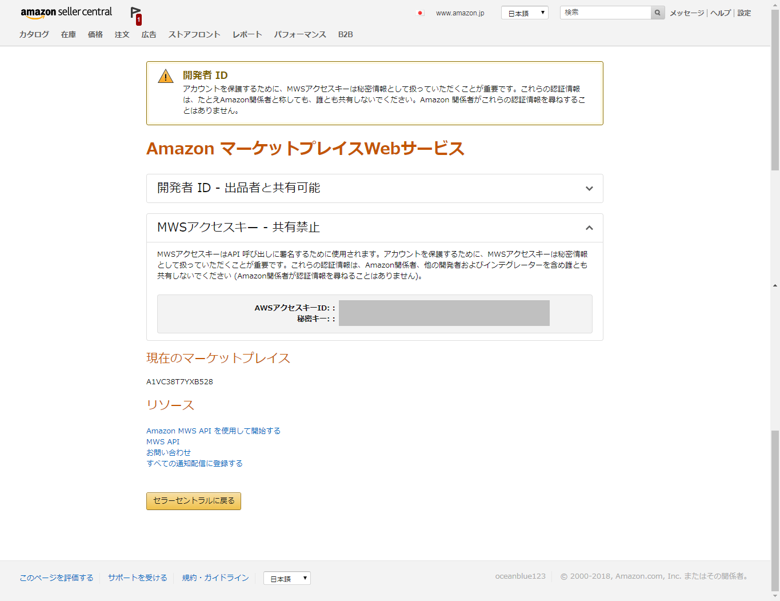Image resolution: width=780 pixels, height=601 pixels.
Task: Open the 在庫 menu
Action: pos(69,34)
